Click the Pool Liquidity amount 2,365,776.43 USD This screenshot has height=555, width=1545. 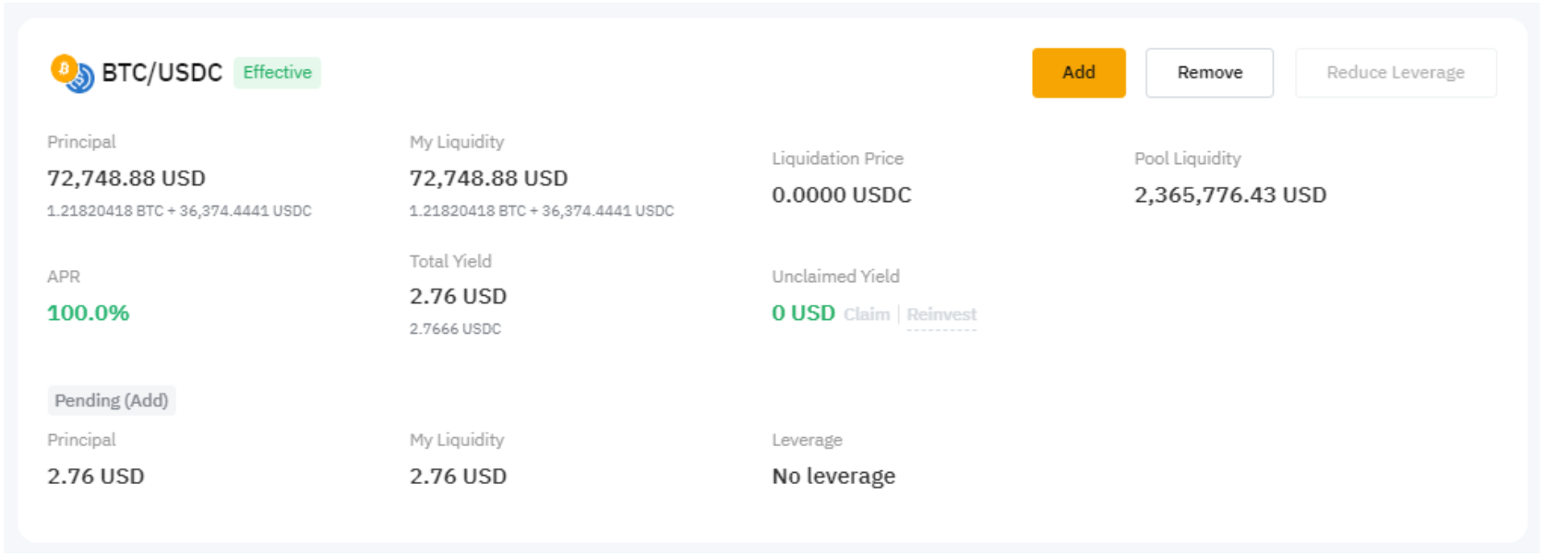1229,195
